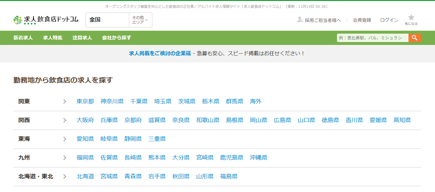
Task: Open the 新着求人 menu item
Action: [23, 38]
